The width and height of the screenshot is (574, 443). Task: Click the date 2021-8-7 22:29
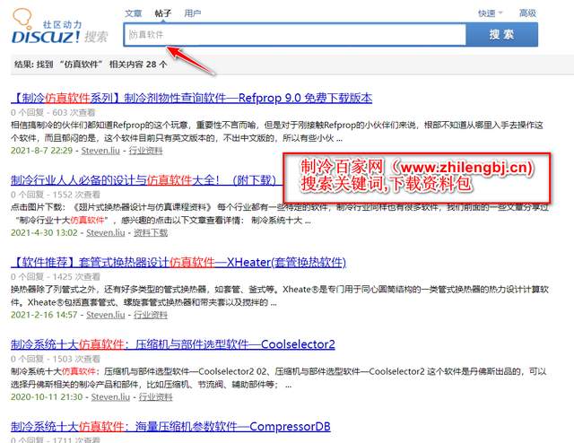(x=42, y=151)
